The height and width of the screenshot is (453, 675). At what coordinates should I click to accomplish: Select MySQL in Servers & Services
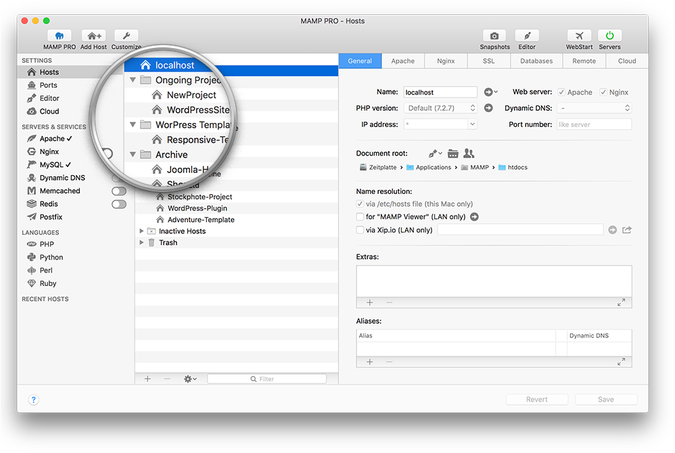click(x=51, y=165)
